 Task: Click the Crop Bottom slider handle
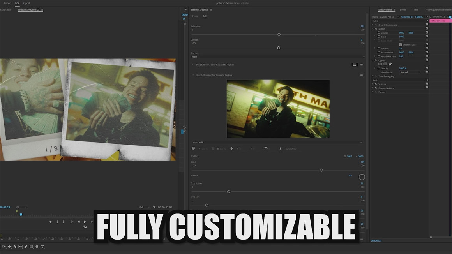click(229, 191)
